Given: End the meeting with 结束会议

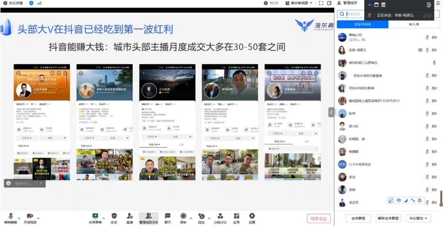Looking at the screenshot, I should pos(319,218).
